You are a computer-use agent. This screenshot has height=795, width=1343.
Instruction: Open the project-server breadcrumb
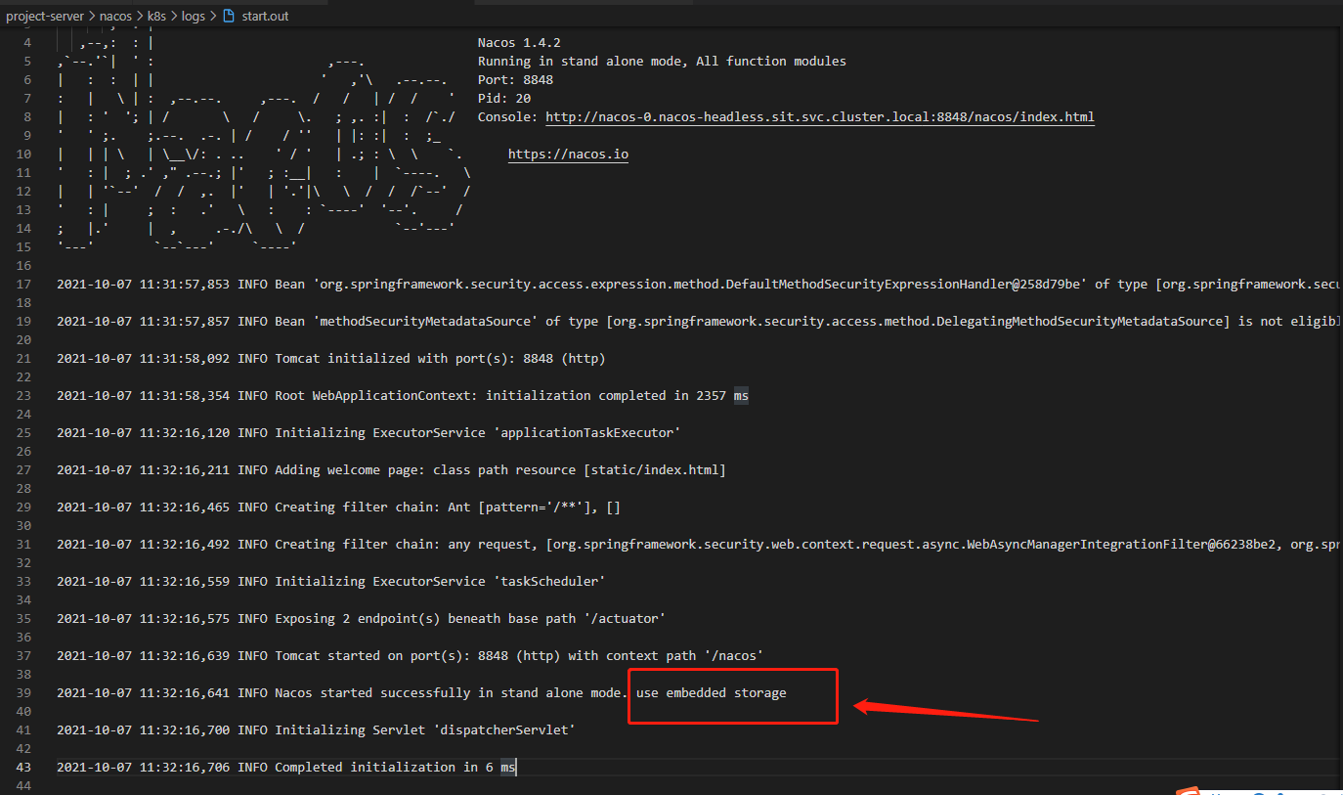[x=46, y=16]
